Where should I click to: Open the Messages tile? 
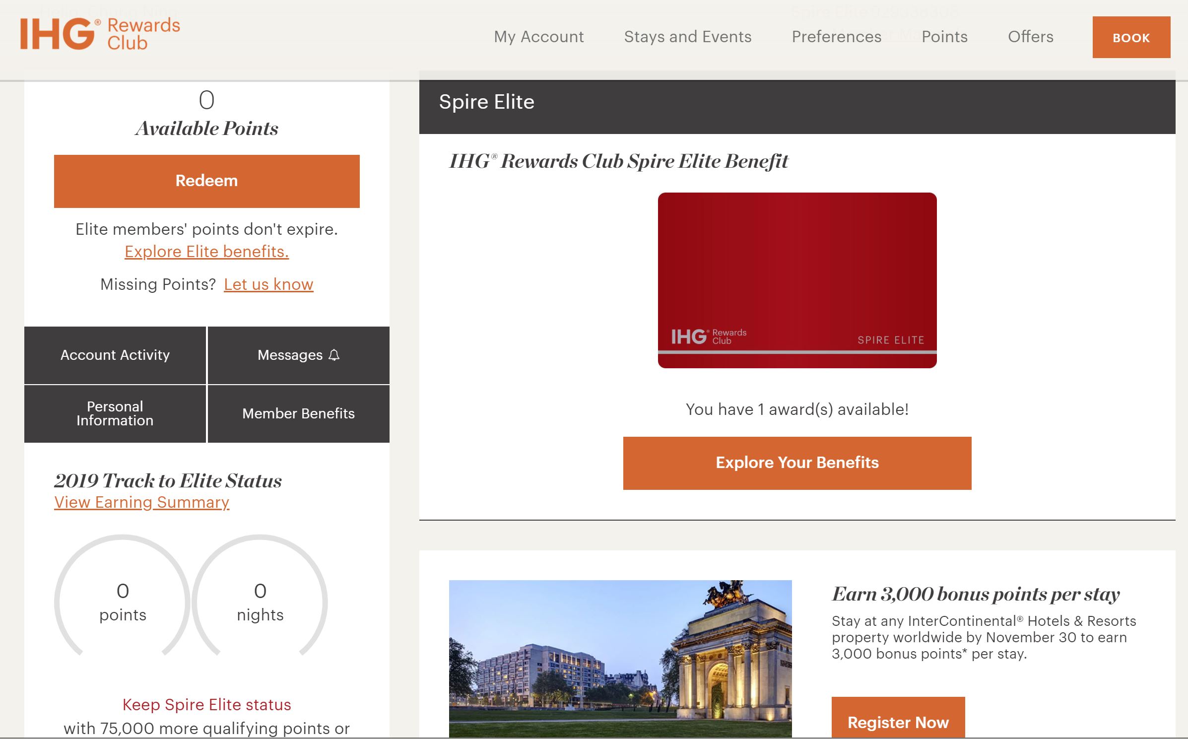pos(299,355)
